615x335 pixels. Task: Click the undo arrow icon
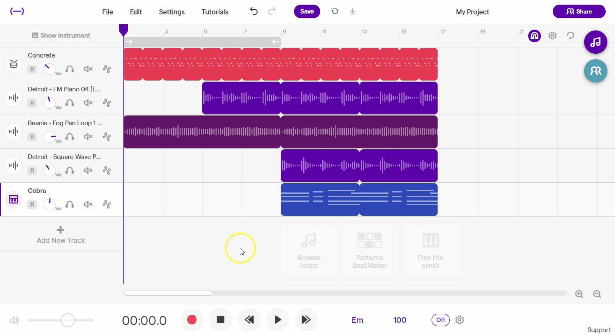click(x=253, y=12)
